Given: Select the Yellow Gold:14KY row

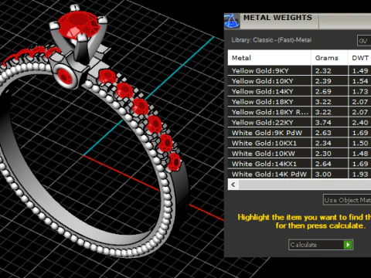Looking at the screenshot, I should point(299,91).
